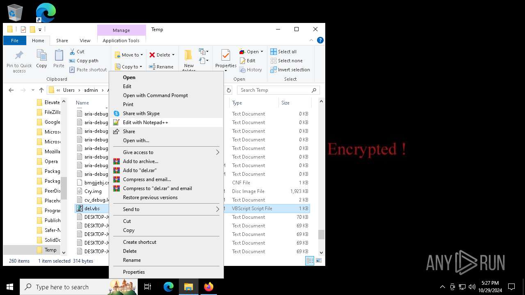Image resolution: width=525 pixels, height=295 pixels.
Task: Click Copy path in the ribbon
Action: point(84,61)
